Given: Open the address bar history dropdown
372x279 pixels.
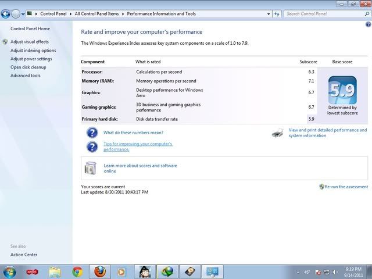Looking at the screenshot, I should click(x=269, y=14).
